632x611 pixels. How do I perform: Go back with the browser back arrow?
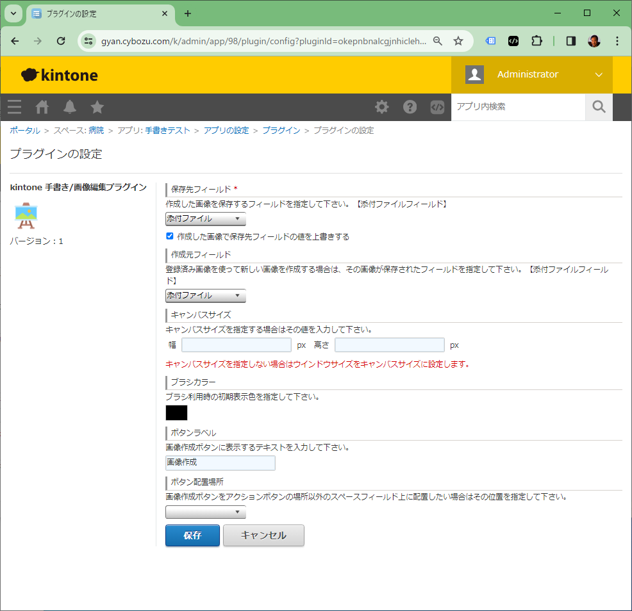[15, 41]
